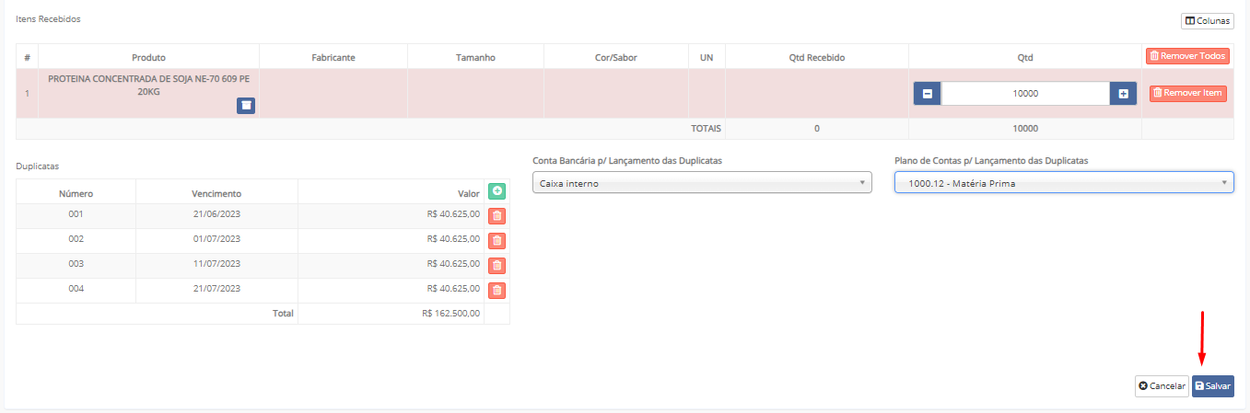1250x413 pixels.
Task: Click the Qtd Recebido column header
Action: (x=817, y=57)
